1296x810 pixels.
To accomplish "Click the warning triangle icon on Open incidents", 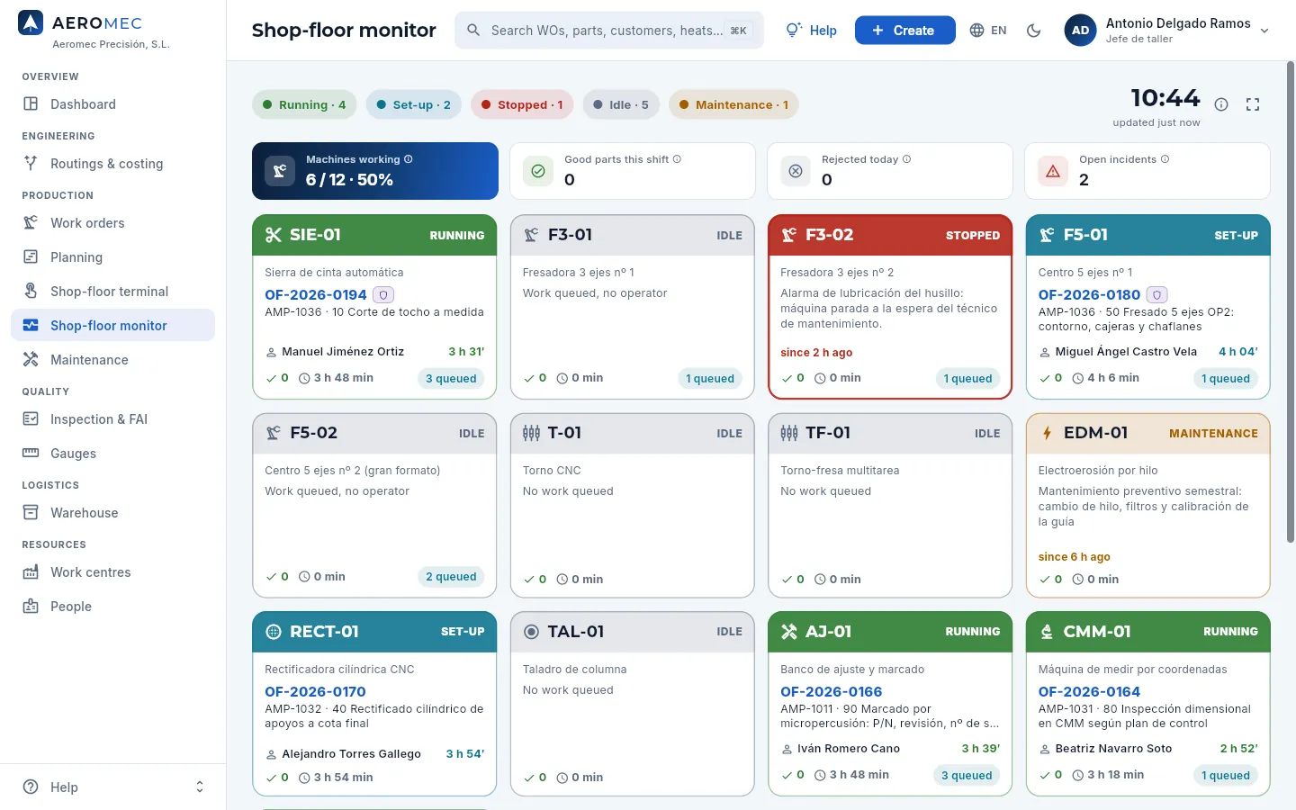I will point(1053,171).
